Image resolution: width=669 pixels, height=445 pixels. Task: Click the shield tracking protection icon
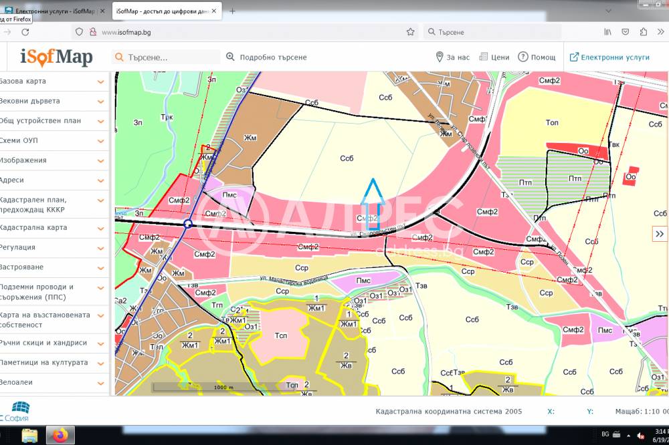pyautogui.click(x=79, y=31)
